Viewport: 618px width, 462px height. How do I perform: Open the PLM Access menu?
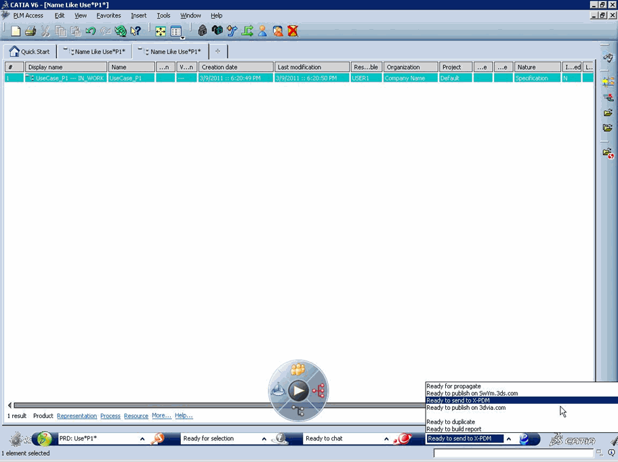click(x=28, y=16)
